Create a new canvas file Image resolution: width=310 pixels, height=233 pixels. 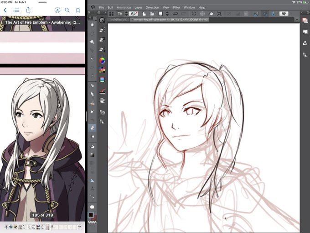pyautogui.click(x=144, y=14)
